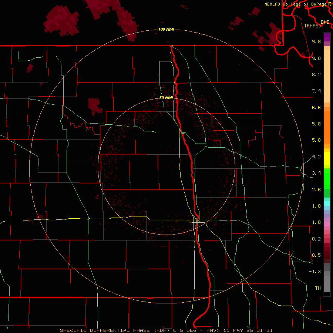Click the -0.5 value on color scale

[x=315, y=255]
